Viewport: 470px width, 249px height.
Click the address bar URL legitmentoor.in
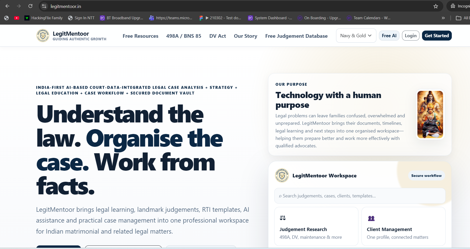(x=66, y=6)
